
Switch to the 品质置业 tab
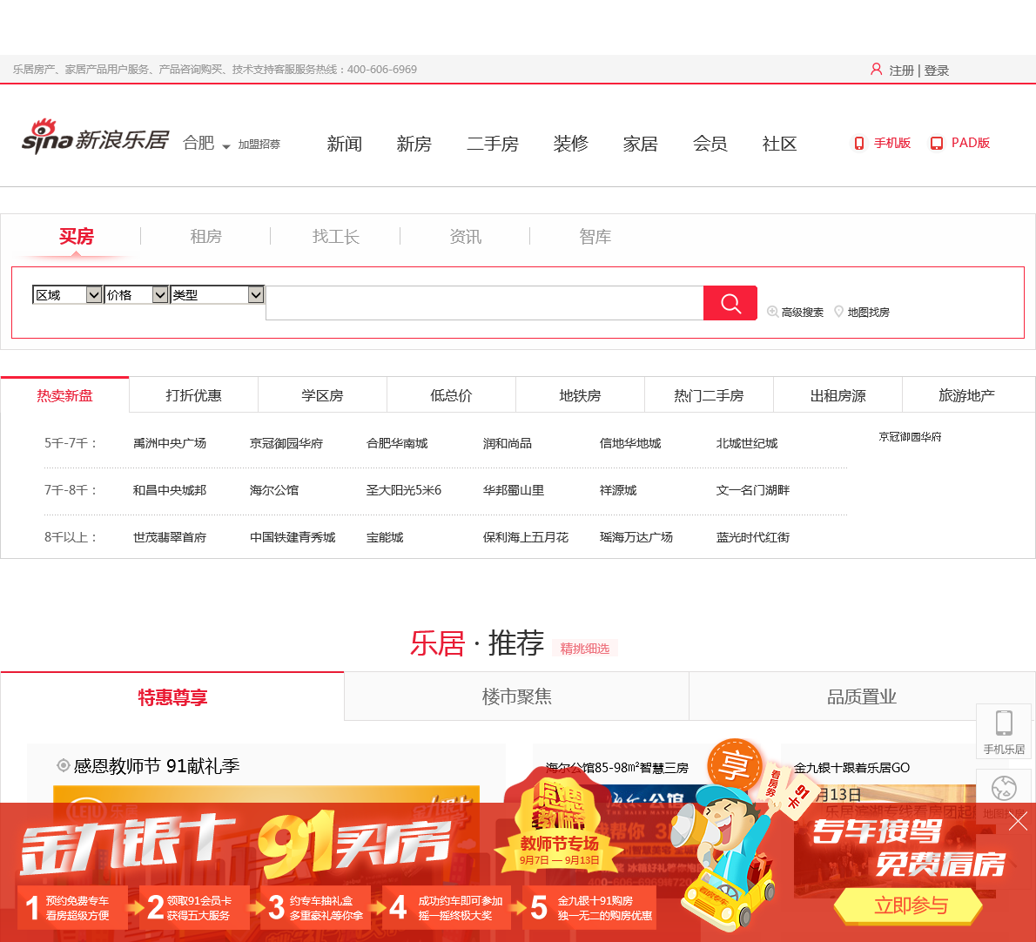coord(862,696)
